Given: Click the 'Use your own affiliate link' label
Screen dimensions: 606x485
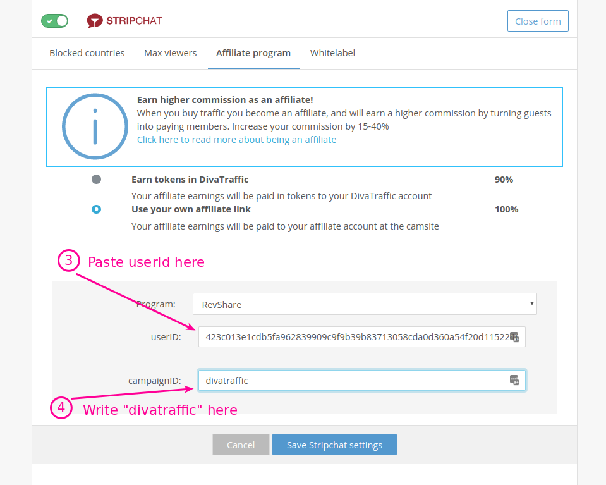Looking at the screenshot, I should [191, 209].
